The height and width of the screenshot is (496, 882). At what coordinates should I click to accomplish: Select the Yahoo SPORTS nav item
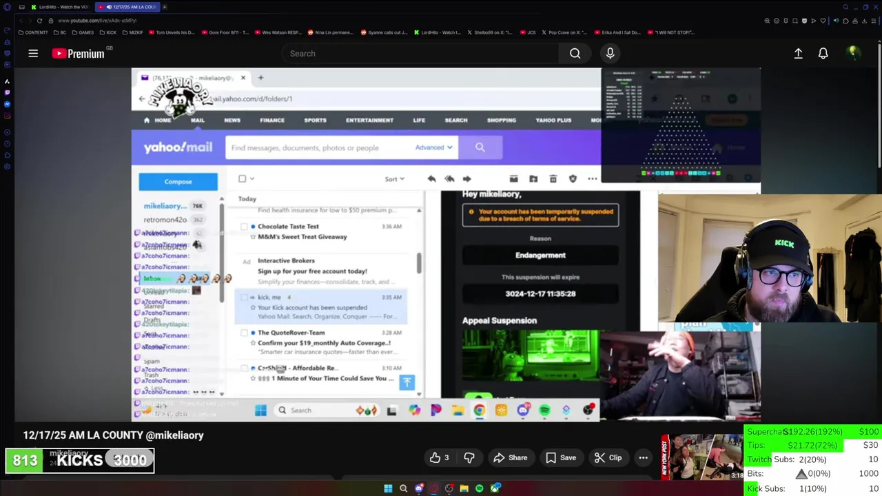pos(316,121)
